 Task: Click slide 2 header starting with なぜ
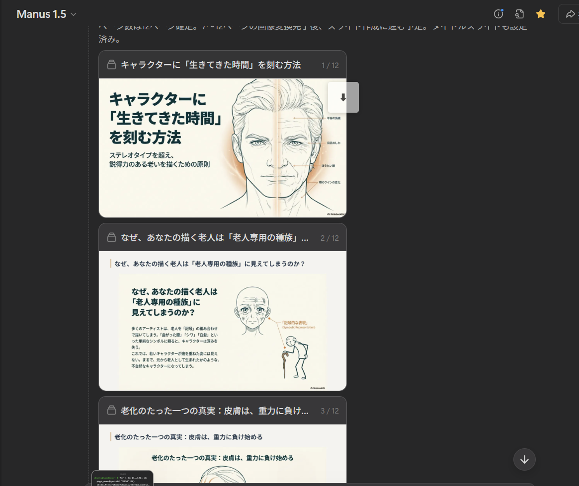pyautogui.click(x=215, y=238)
